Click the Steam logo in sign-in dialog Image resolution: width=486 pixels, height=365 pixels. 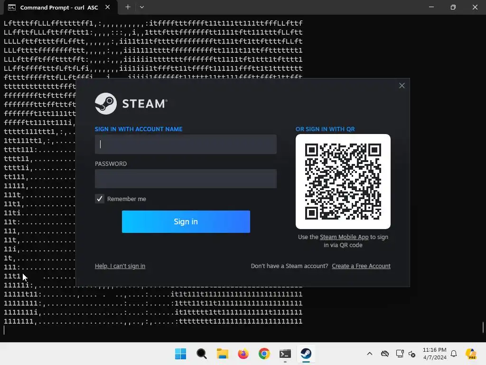pyautogui.click(x=131, y=104)
